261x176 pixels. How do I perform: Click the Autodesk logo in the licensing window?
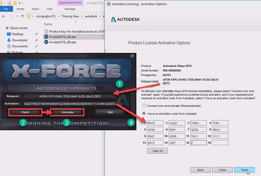126,19
